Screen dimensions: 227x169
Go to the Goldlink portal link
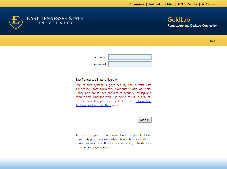tap(155, 4)
